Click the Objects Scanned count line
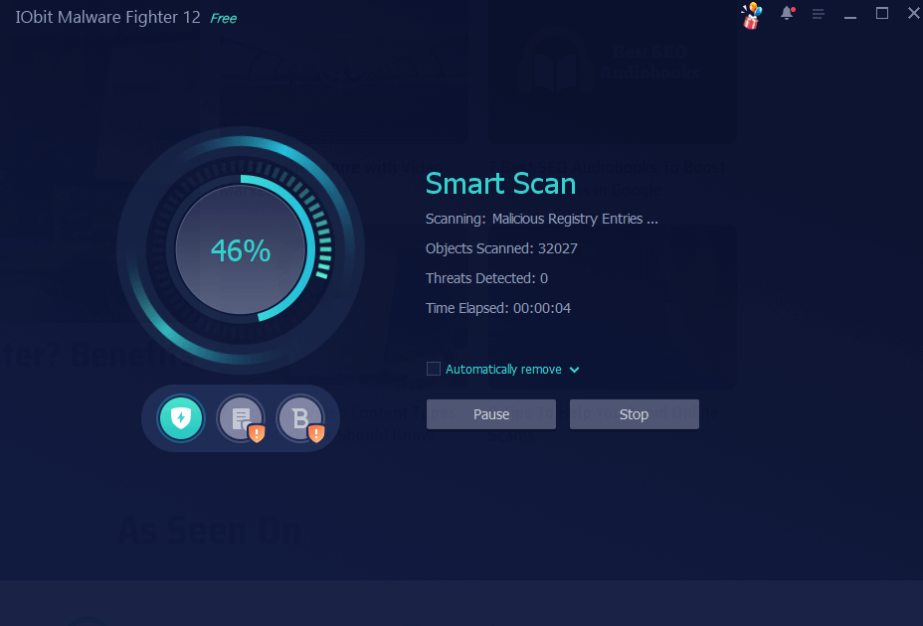This screenshot has height=626, width=923. [501, 248]
